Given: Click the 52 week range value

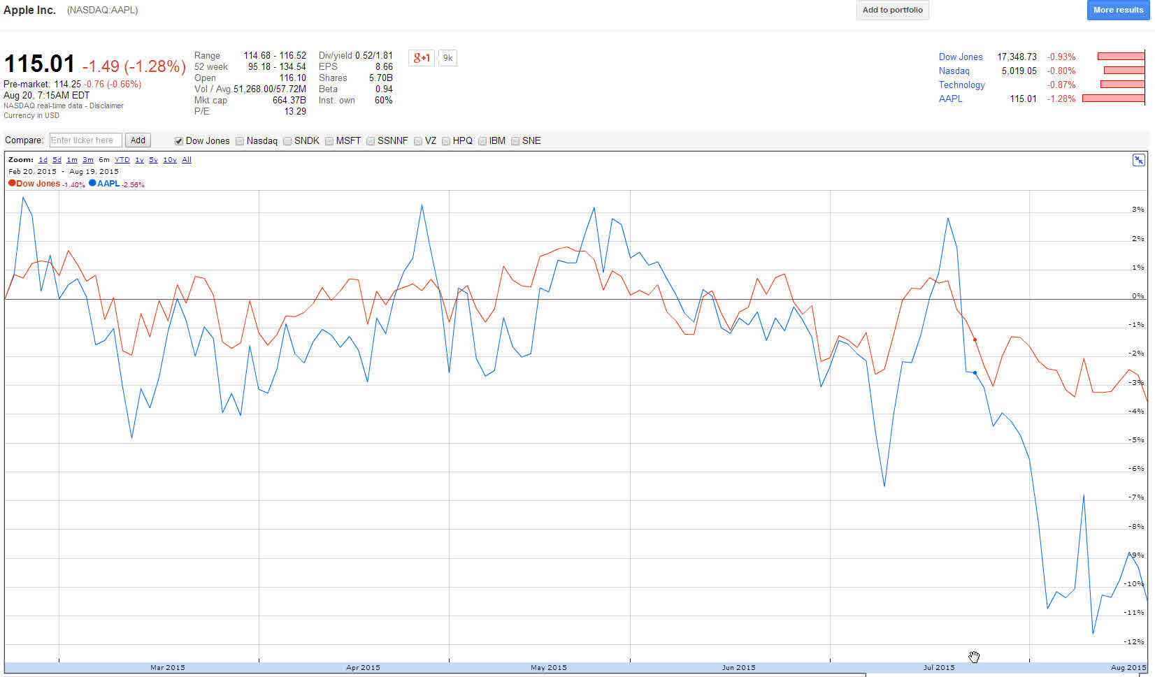Looking at the screenshot, I should coord(277,67).
